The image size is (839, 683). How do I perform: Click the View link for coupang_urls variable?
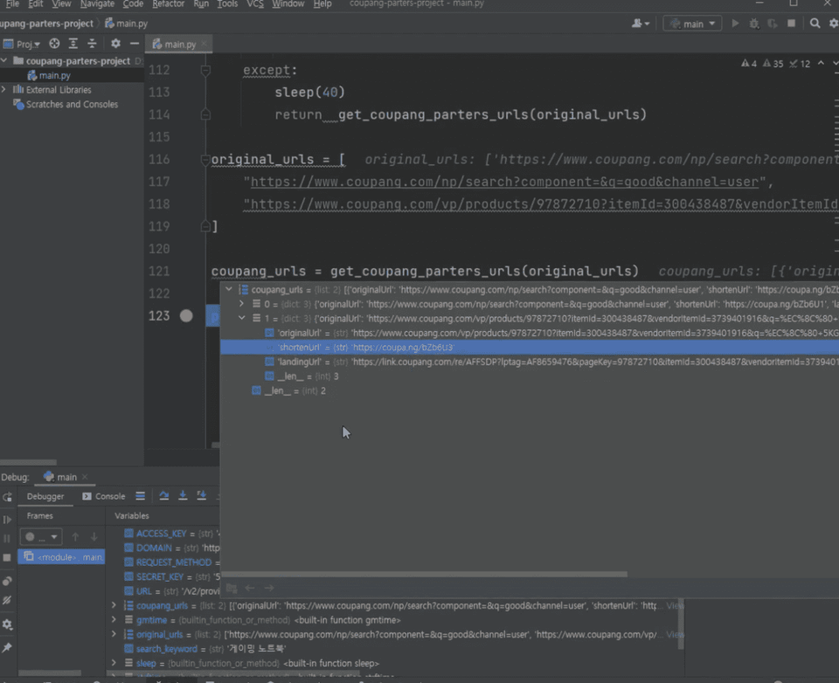pos(676,605)
